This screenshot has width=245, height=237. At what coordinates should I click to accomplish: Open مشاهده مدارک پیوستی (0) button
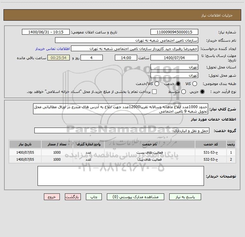(136, 197)
